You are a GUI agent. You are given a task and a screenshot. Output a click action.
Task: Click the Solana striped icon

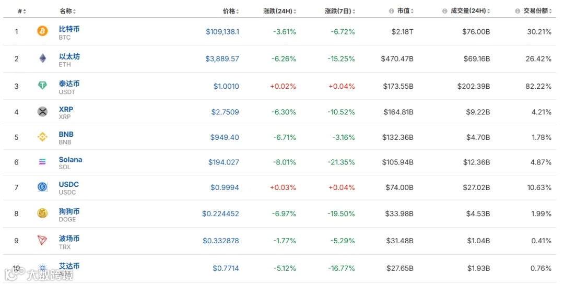[x=42, y=162]
